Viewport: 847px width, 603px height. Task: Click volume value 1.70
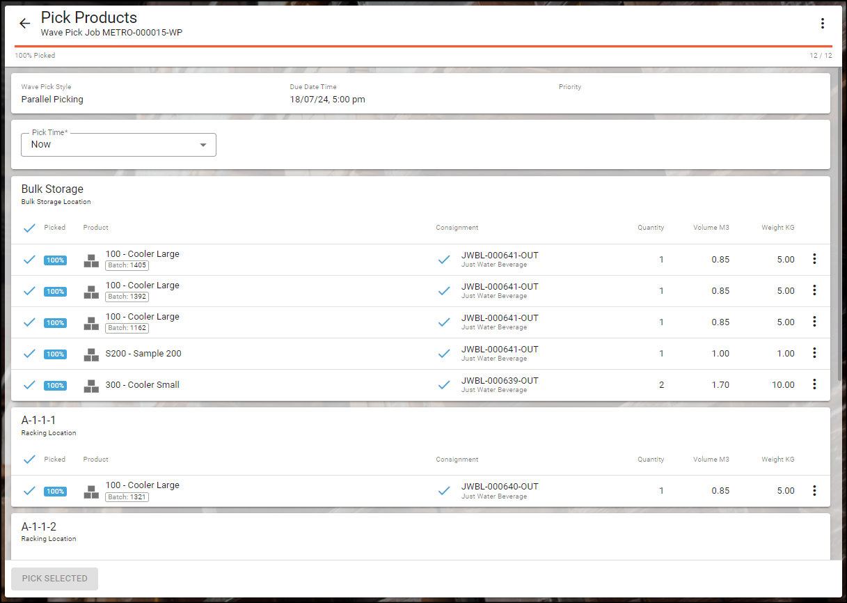point(720,385)
